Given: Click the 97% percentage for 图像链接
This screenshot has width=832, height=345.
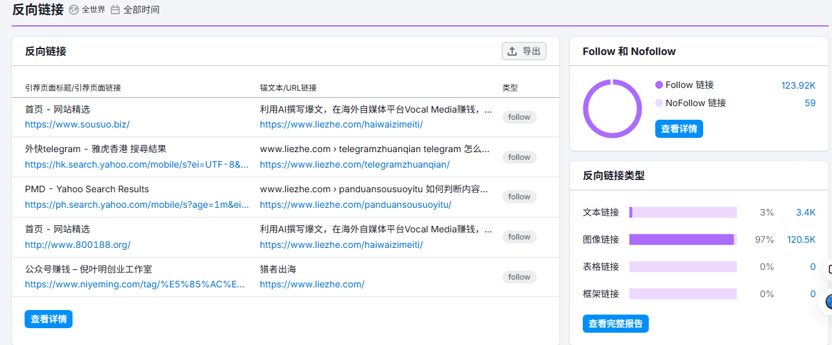Looking at the screenshot, I should [765, 239].
